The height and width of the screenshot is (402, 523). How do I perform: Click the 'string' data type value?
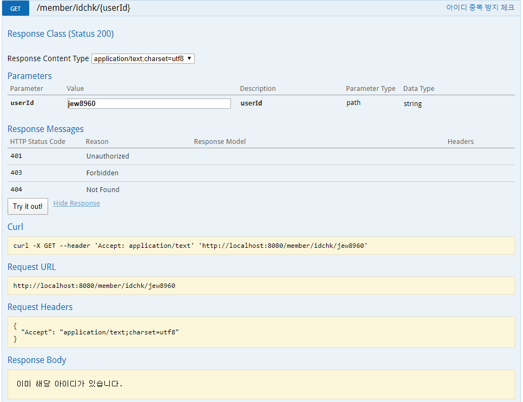tap(413, 104)
